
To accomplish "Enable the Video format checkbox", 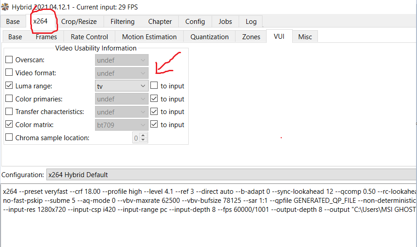I will coord(9,73).
